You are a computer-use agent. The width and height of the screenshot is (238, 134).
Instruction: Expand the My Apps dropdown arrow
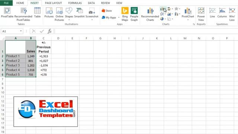(119, 17)
